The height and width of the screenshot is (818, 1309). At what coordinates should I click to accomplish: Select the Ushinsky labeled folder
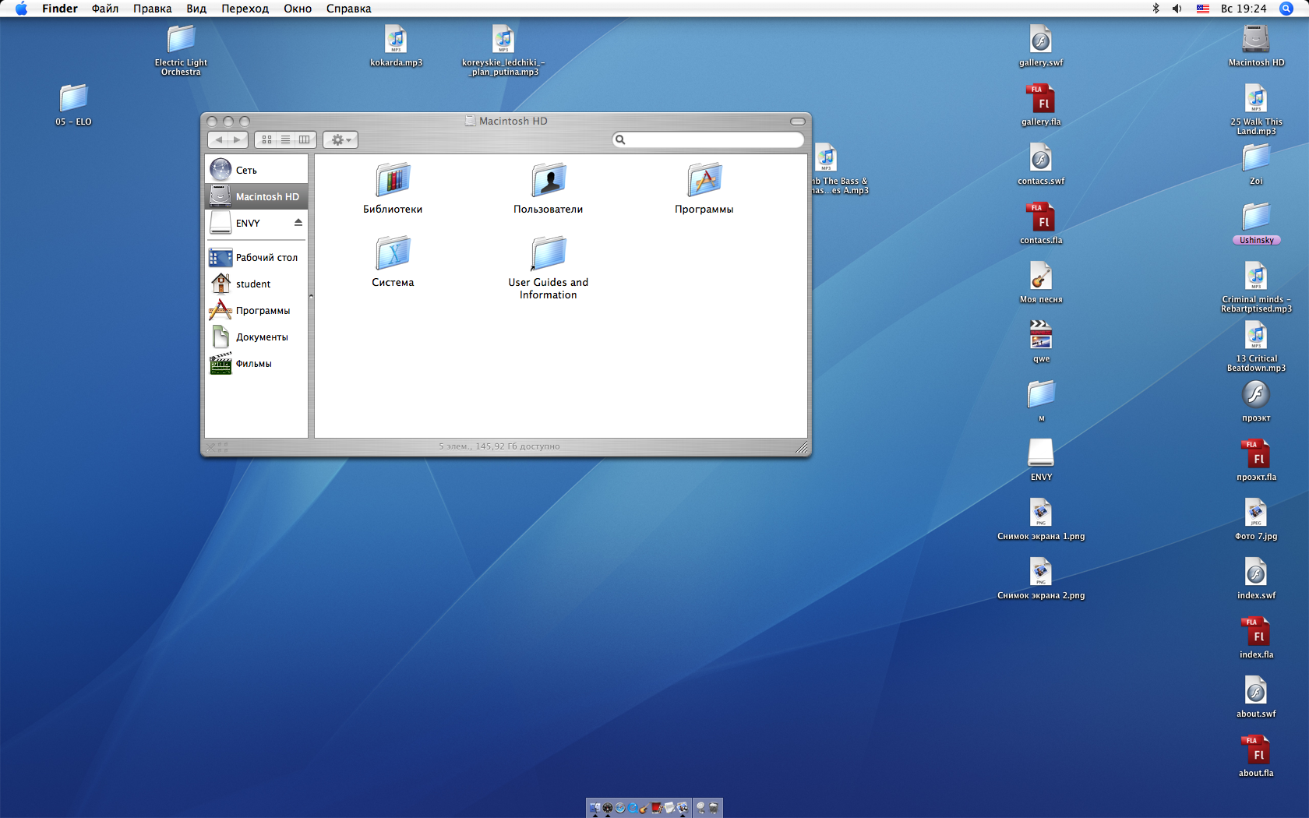(1256, 223)
